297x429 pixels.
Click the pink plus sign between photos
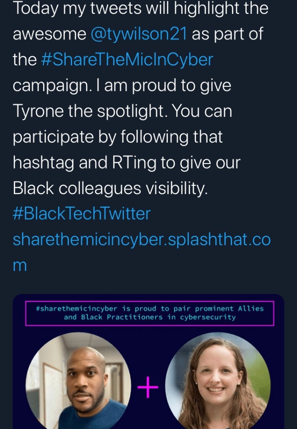click(148, 389)
